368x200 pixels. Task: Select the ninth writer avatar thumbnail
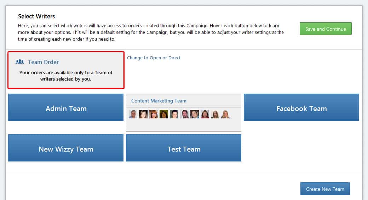point(215,114)
